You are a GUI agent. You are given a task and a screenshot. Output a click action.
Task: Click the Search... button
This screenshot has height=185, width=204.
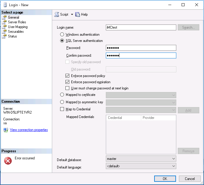pyautogui.click(x=188, y=27)
